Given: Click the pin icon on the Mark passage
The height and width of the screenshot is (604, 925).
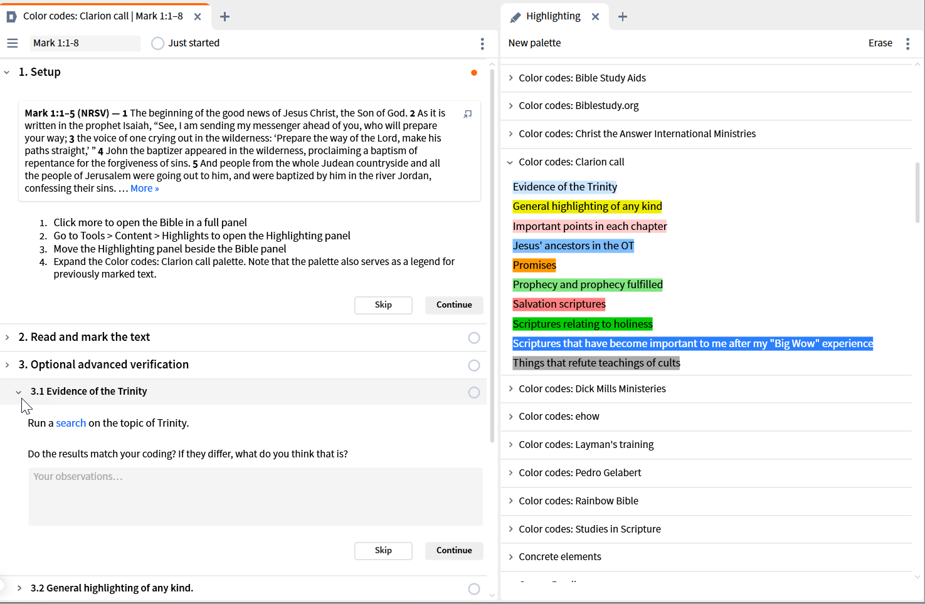Looking at the screenshot, I should pyautogui.click(x=467, y=114).
